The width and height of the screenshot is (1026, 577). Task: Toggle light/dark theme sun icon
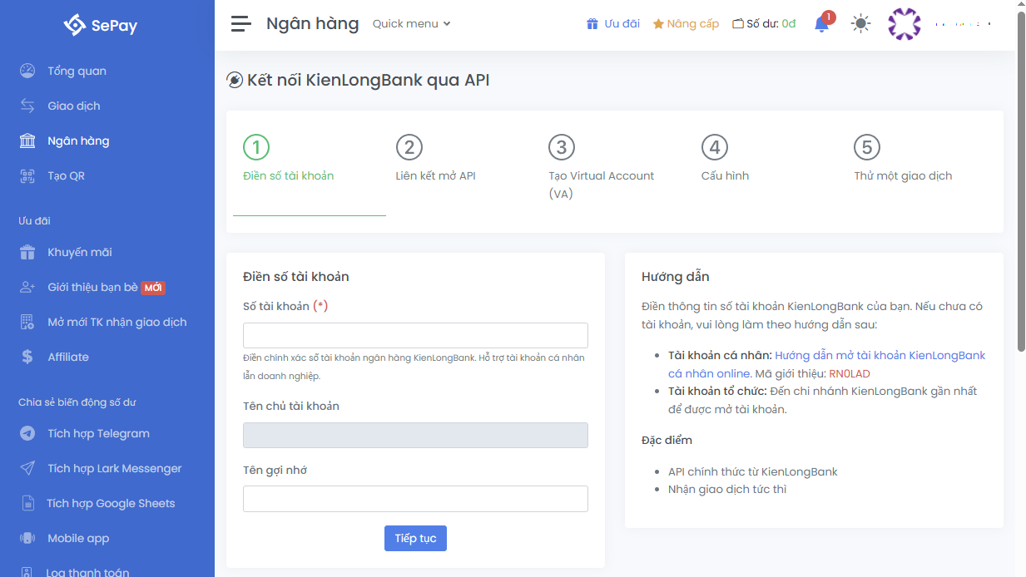pos(860,24)
